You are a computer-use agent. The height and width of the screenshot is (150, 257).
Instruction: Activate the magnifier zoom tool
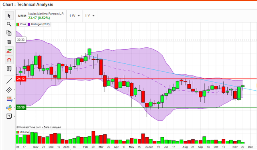click(x=9, y=24)
